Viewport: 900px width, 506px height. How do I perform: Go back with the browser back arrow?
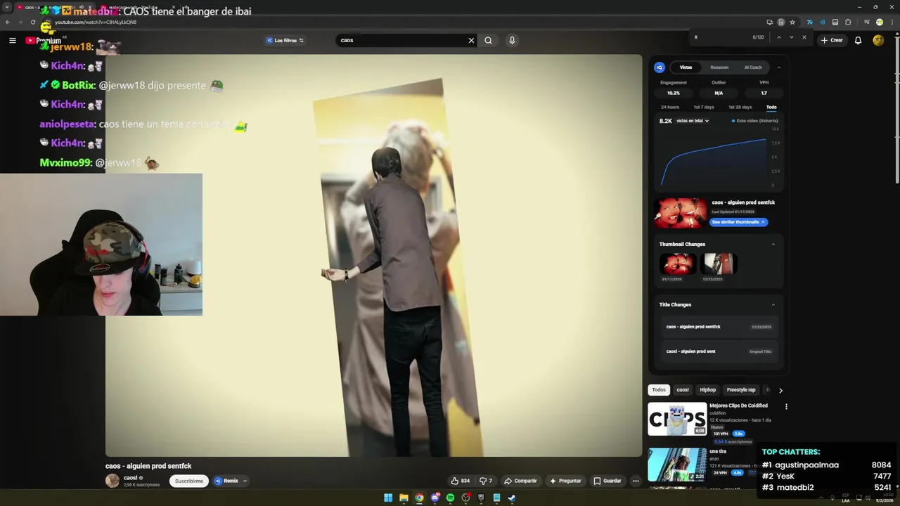point(8,22)
